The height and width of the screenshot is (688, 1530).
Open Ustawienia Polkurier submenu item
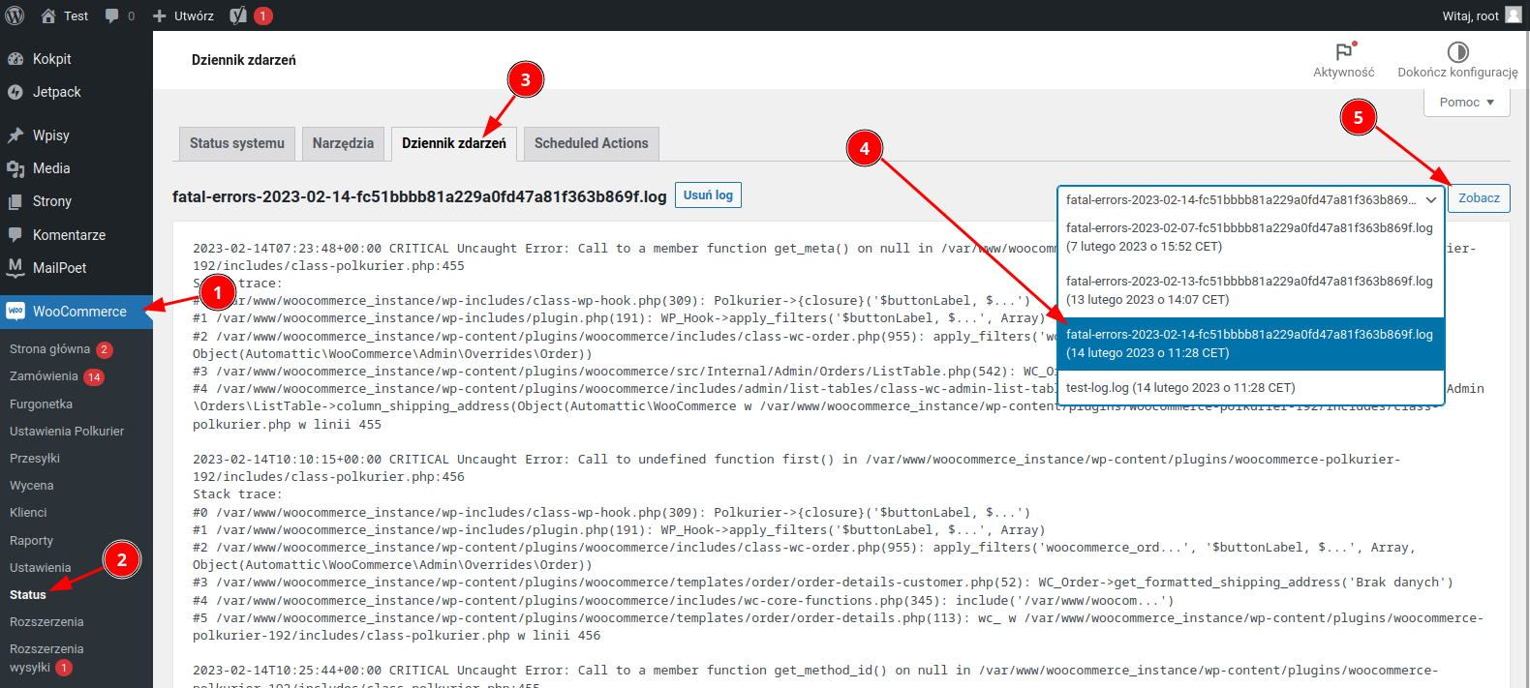[x=67, y=432]
